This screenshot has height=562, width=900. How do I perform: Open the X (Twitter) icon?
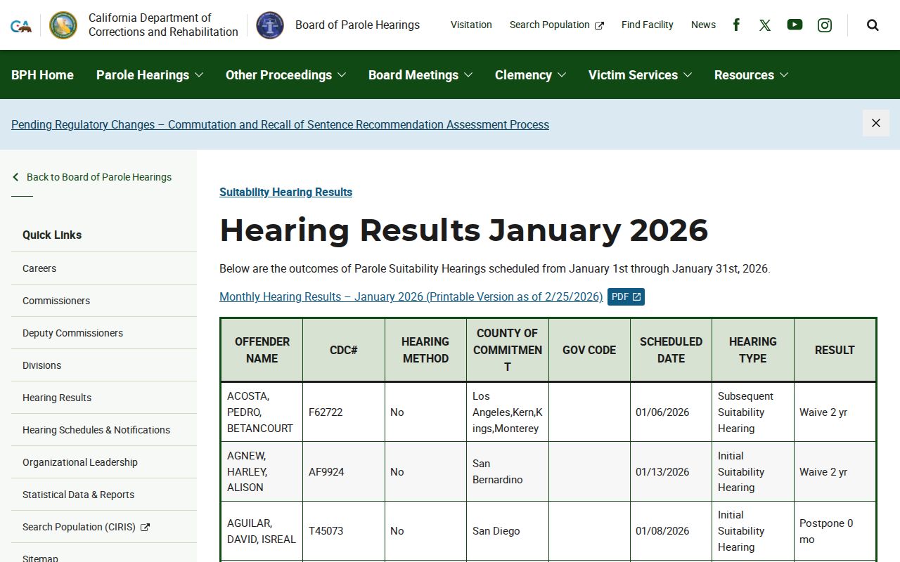click(765, 25)
